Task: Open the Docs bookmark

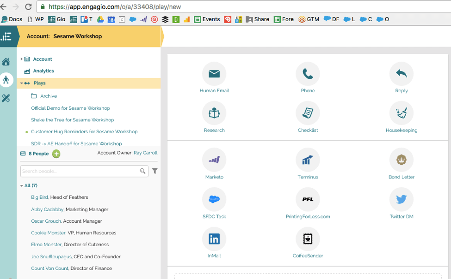Action: (12, 19)
